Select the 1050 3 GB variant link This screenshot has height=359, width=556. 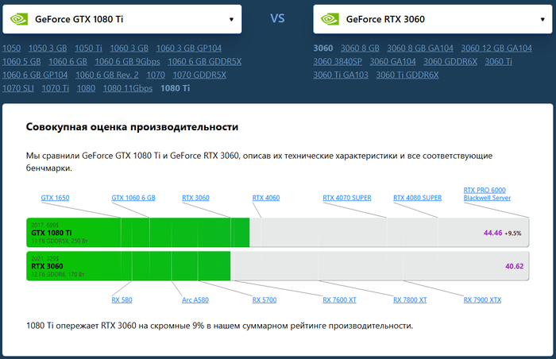click(48, 48)
